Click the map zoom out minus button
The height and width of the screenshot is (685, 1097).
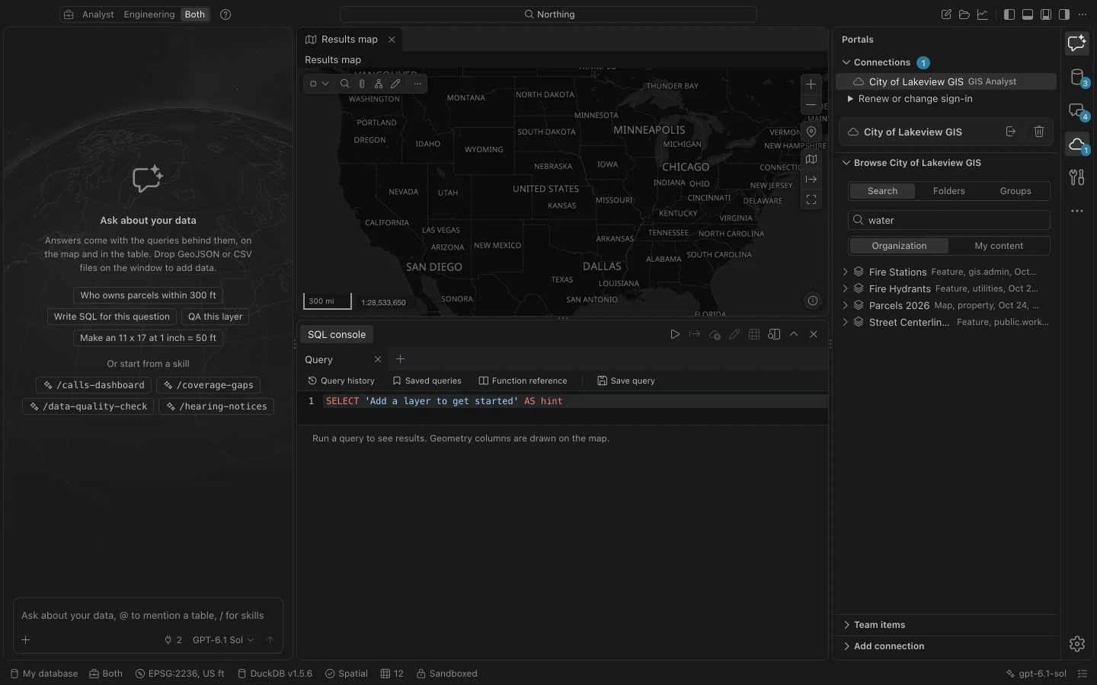pos(811,105)
